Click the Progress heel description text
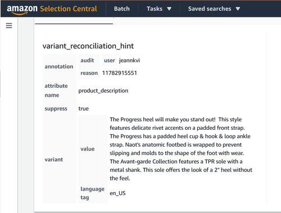281x213 pixels. [181, 149]
